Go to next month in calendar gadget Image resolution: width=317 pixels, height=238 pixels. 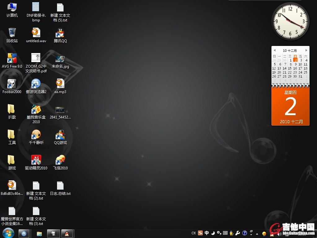(306, 50)
